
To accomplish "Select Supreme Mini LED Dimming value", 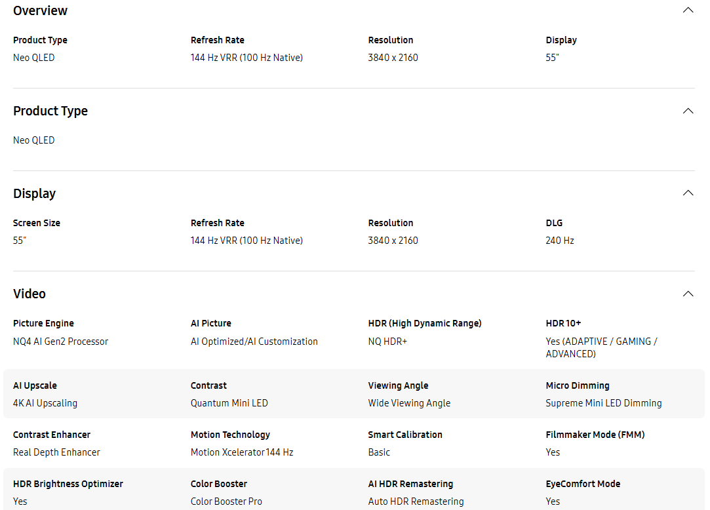I will click(604, 403).
